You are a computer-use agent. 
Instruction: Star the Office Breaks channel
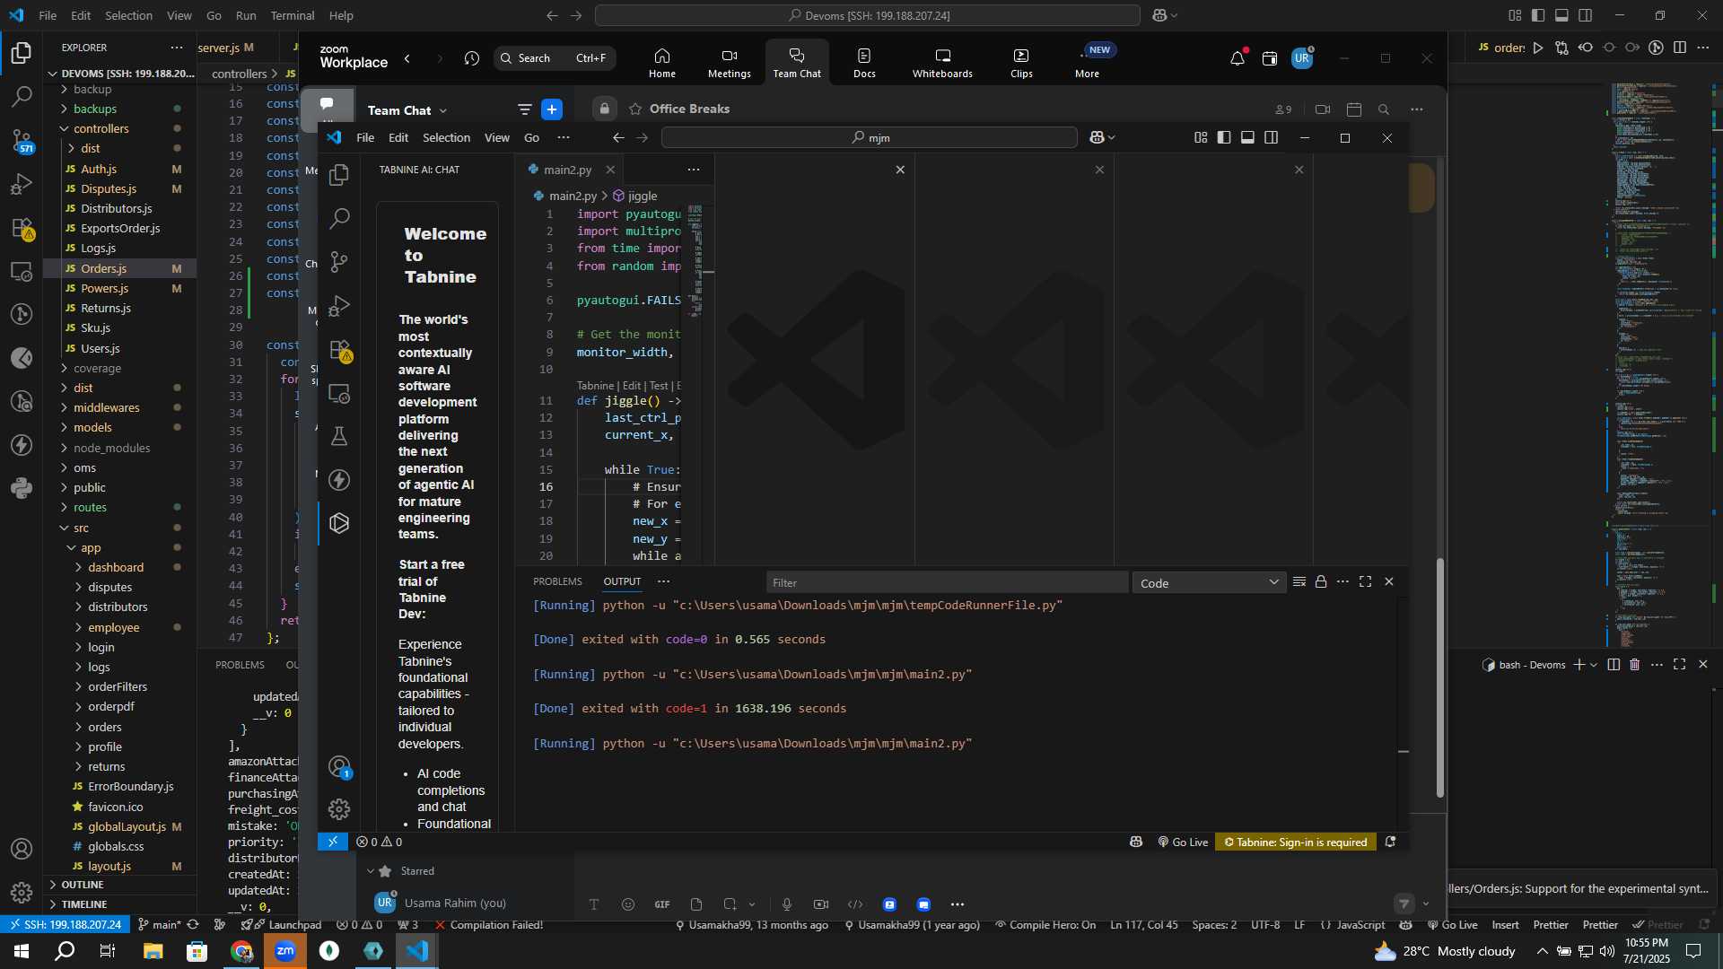click(635, 109)
